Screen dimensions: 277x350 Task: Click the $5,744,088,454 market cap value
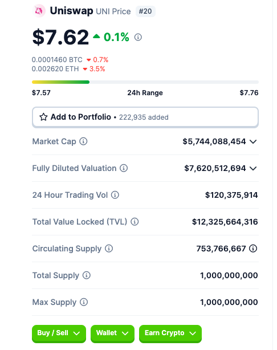214,141
